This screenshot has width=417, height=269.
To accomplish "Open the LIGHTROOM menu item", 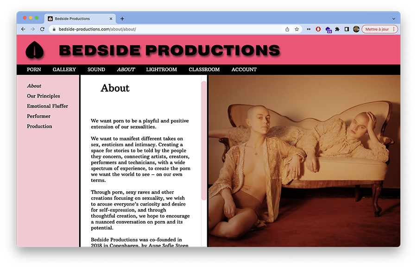I will 161,69.
